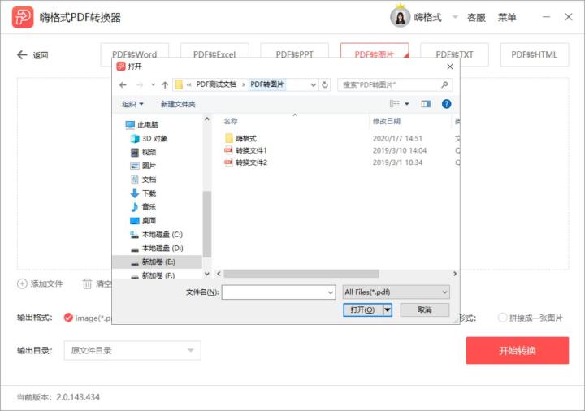
Task: Refresh the folder view
Action: pos(324,85)
